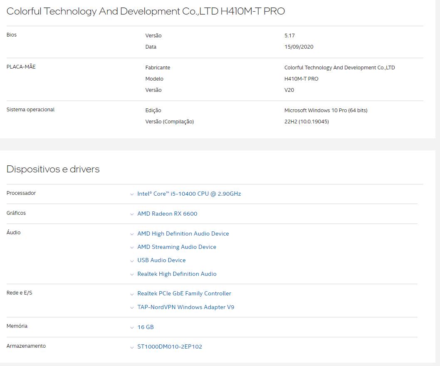Click the Áudio row label

13,232
